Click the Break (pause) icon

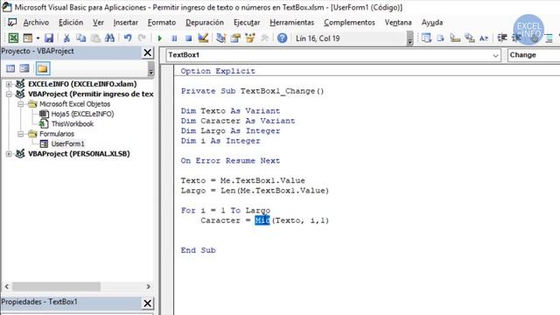(x=174, y=38)
